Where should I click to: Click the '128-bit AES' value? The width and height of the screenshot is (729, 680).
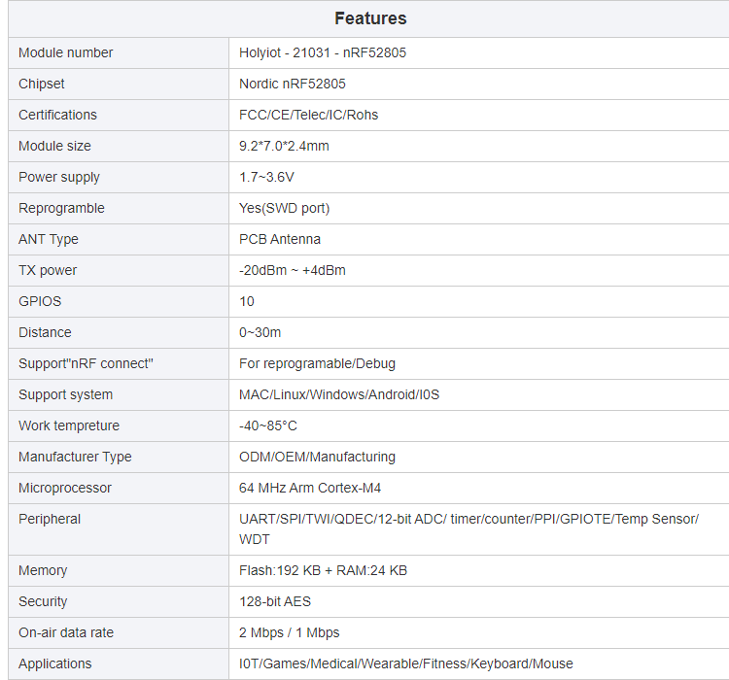click(x=275, y=602)
